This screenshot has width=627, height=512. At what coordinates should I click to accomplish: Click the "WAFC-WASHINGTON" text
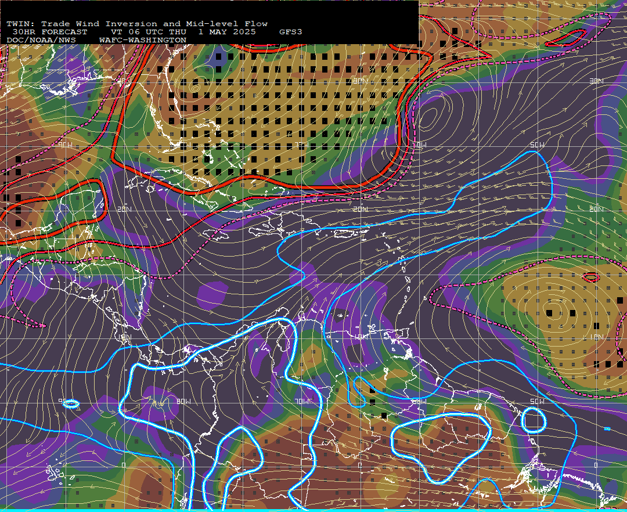[143, 41]
